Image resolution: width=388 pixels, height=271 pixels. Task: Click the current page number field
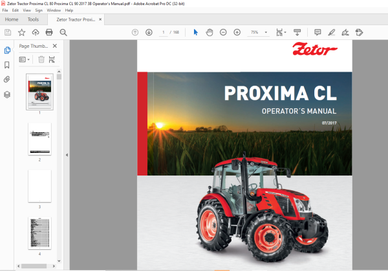point(164,32)
